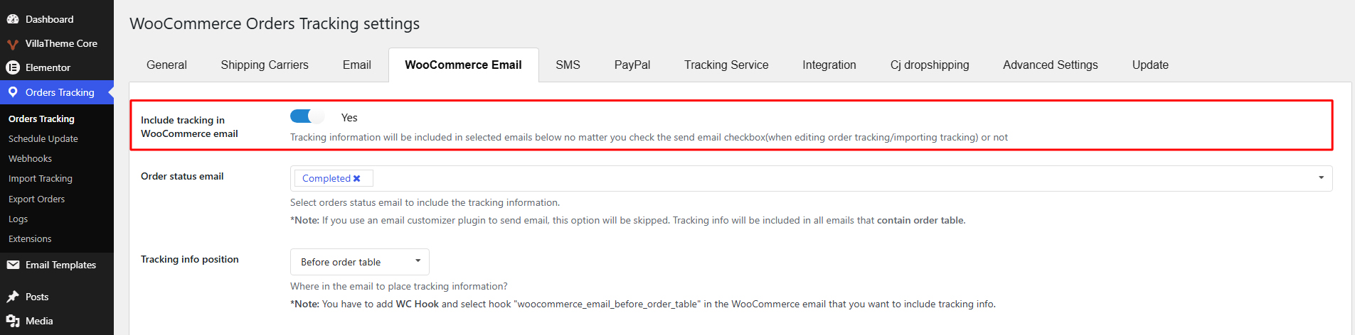
Task: Open Schedule Update in the submenu
Action: click(43, 139)
